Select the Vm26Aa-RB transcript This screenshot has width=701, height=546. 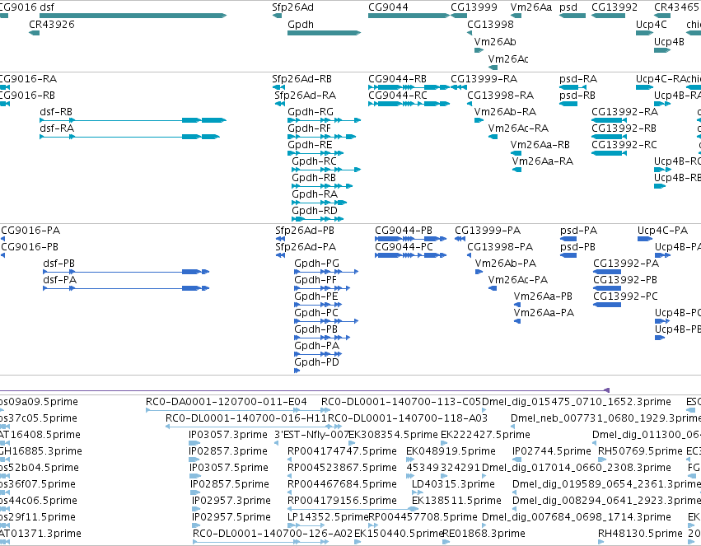click(x=516, y=153)
